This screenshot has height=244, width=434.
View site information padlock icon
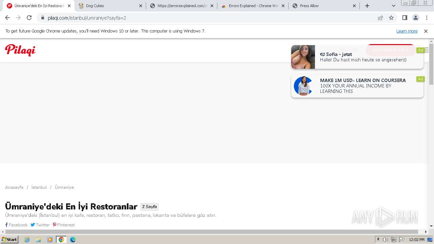coord(43,18)
